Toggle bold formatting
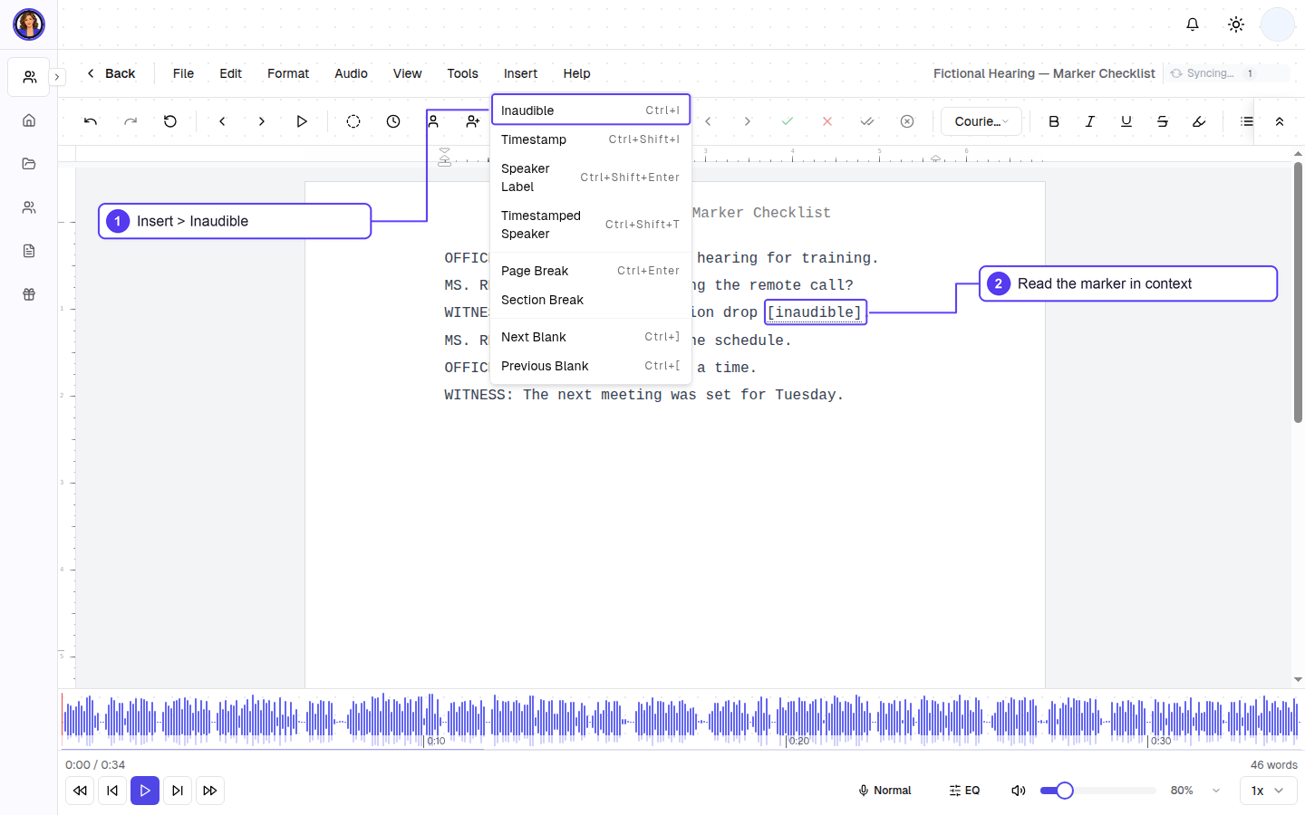The height and width of the screenshot is (815, 1305). pyautogui.click(x=1054, y=121)
